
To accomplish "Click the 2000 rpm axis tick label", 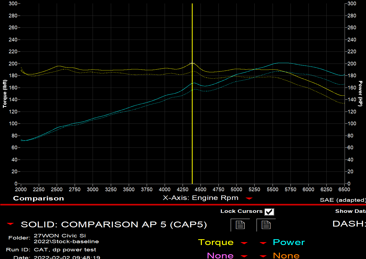I will [21, 189].
